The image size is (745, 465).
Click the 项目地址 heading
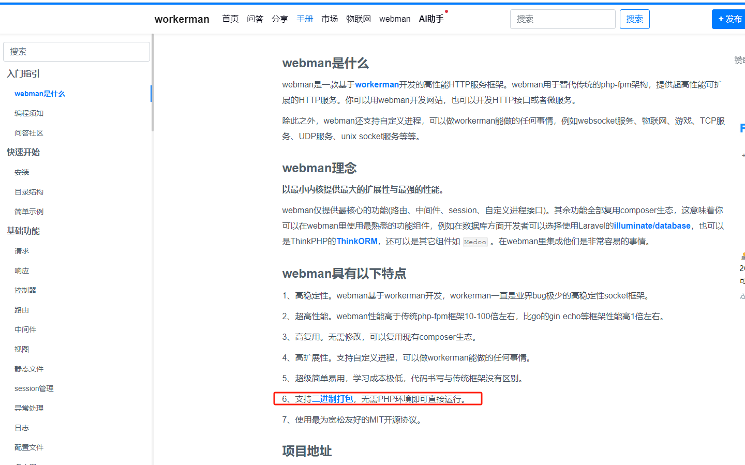coord(307,451)
